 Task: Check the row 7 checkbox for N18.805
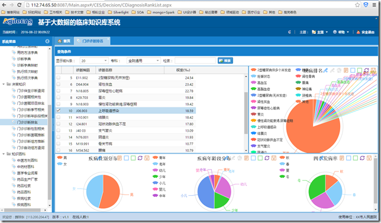pos(59,91)
